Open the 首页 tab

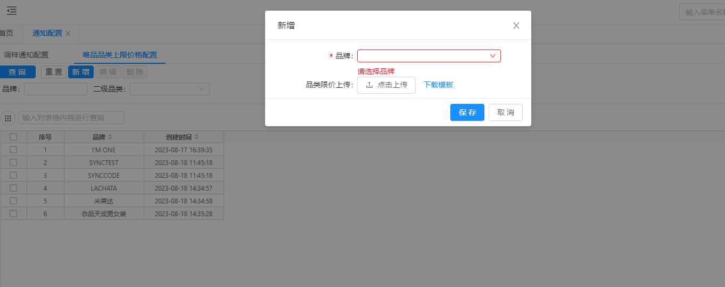point(6,34)
